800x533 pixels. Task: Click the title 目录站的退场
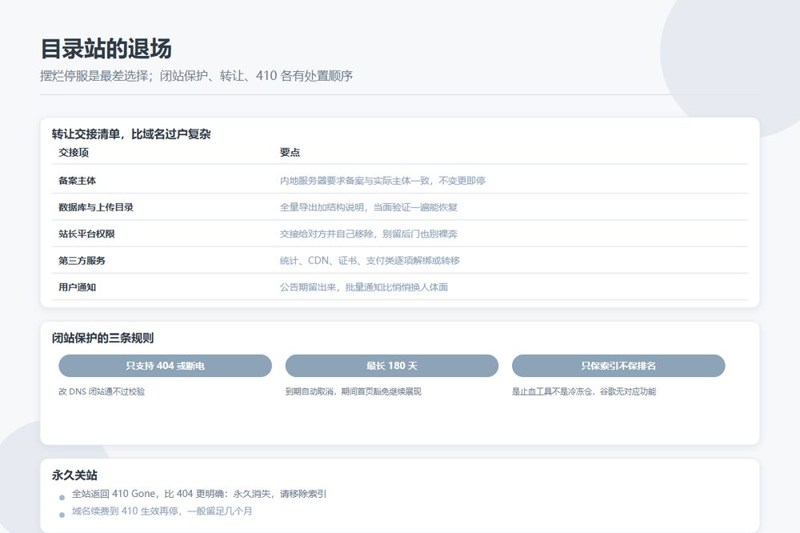click(106, 49)
